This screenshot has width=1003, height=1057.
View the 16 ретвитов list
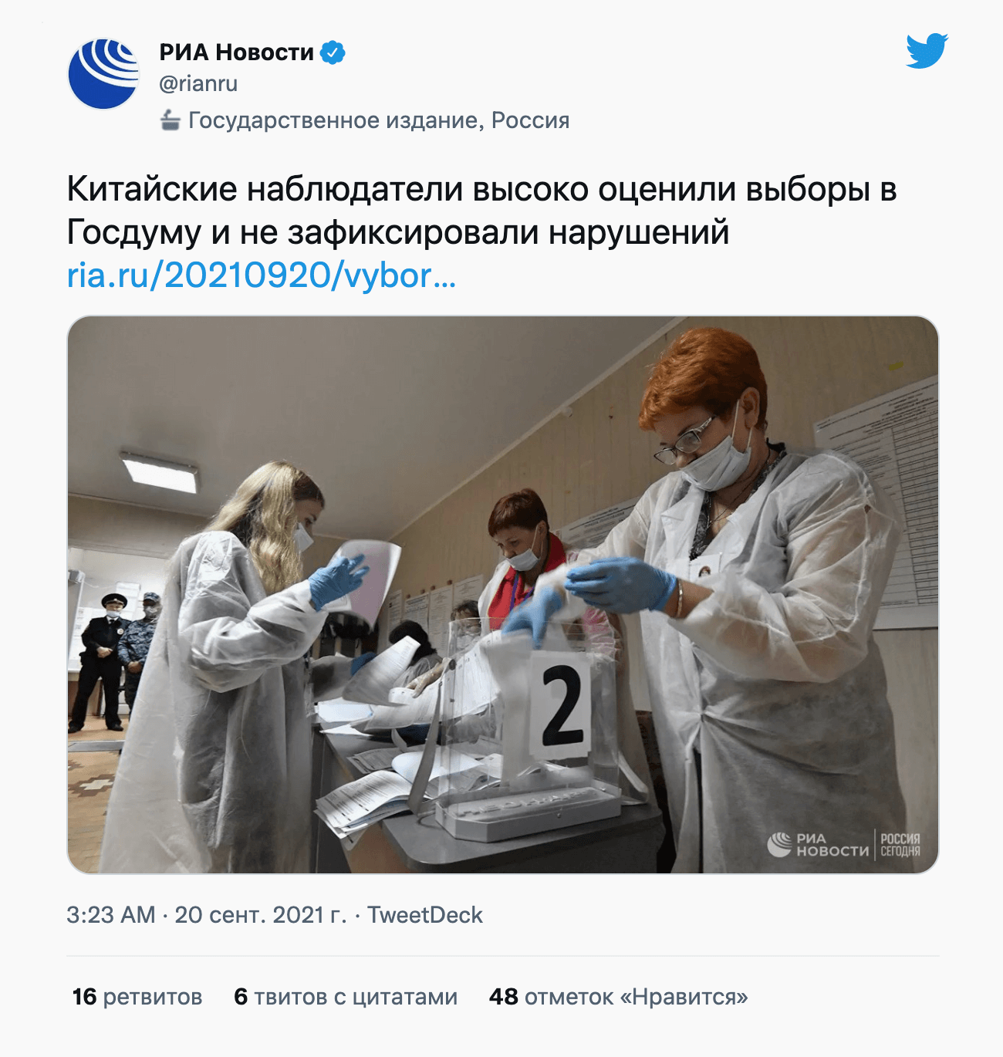pos(137,997)
